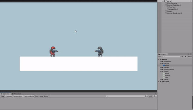Screen dimensions: 193x110
Task: Click the Search by Label tag icon
Action: [x=185, y=57]
